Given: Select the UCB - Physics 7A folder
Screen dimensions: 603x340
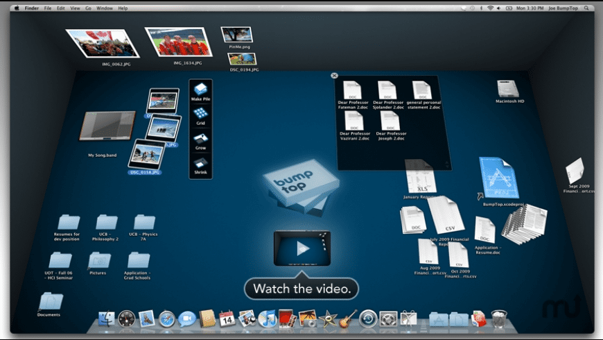Looking at the screenshot, I should [x=144, y=222].
